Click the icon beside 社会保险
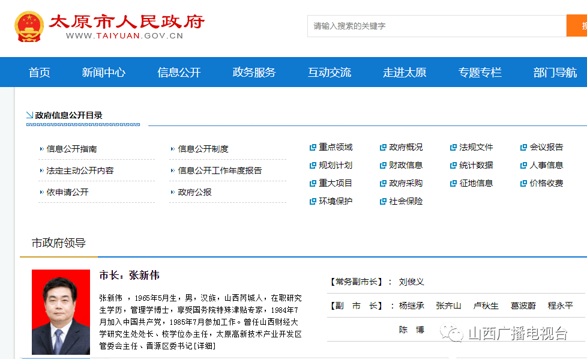Image resolution: width=587 pixels, height=359 pixels. (383, 201)
